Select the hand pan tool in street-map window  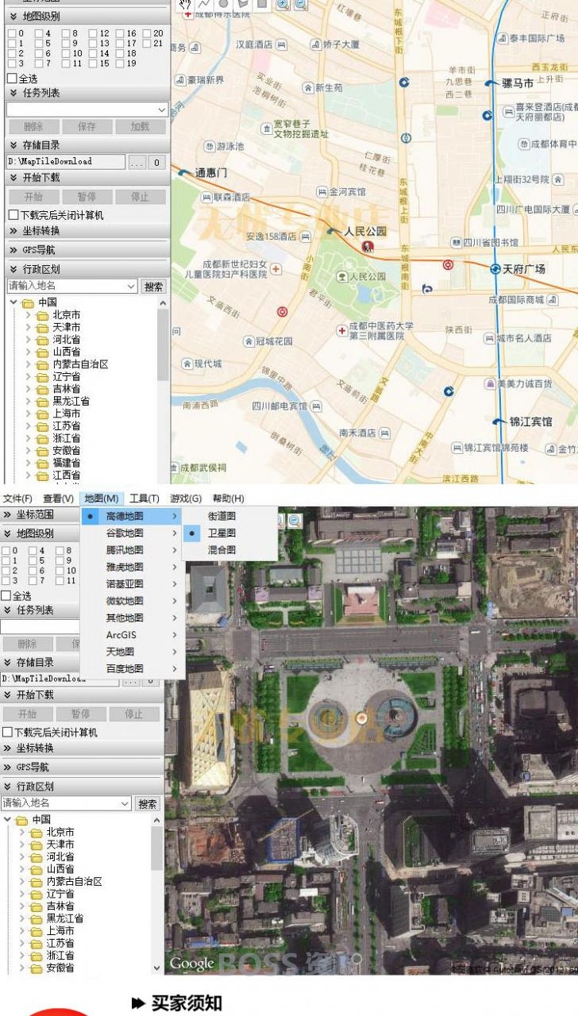coord(185,4)
